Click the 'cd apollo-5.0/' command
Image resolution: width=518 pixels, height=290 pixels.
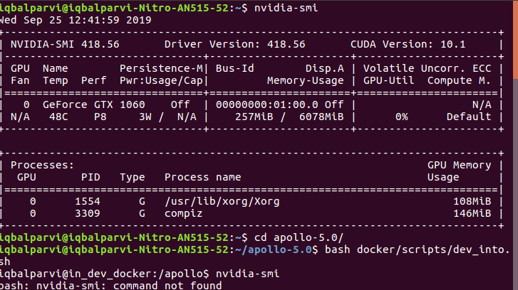click(x=299, y=237)
